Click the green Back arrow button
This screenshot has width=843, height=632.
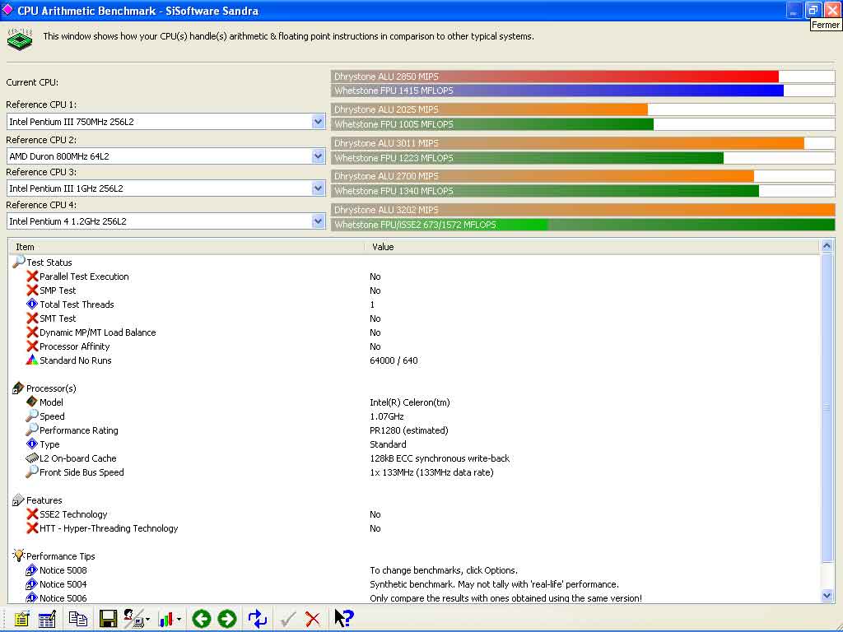click(x=201, y=619)
